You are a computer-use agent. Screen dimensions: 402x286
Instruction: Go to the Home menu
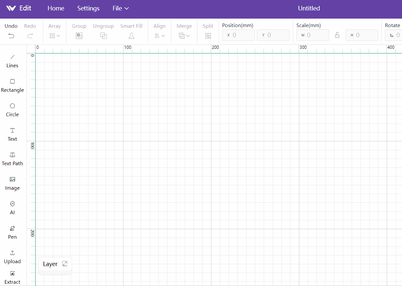tap(56, 8)
